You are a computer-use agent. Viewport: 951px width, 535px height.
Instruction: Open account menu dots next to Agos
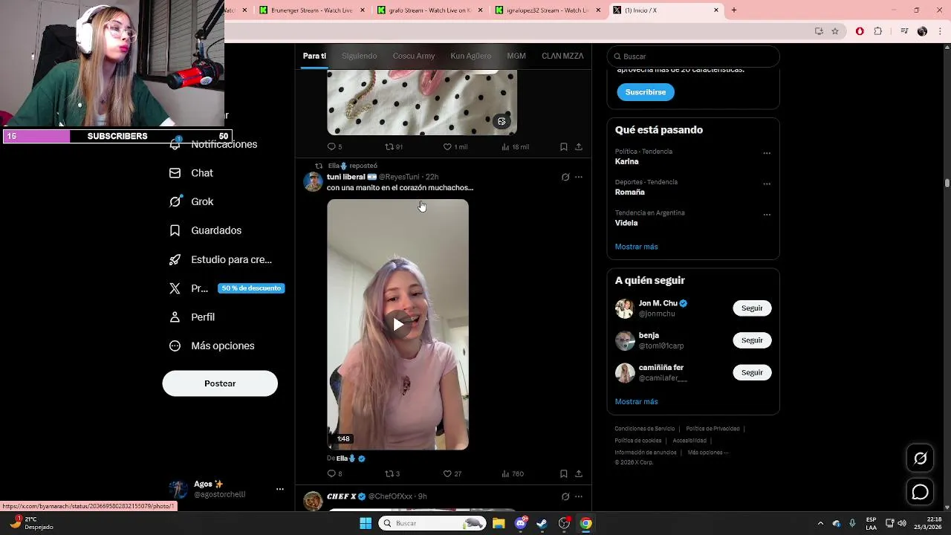click(280, 489)
